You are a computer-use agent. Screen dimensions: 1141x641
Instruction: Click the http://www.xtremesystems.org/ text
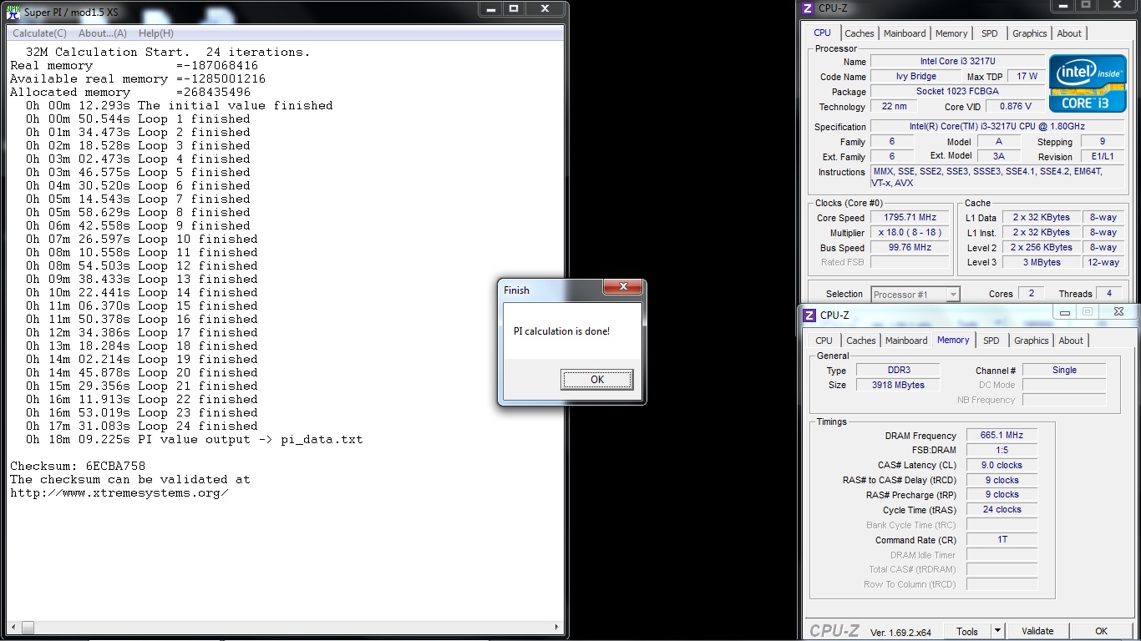(x=119, y=492)
